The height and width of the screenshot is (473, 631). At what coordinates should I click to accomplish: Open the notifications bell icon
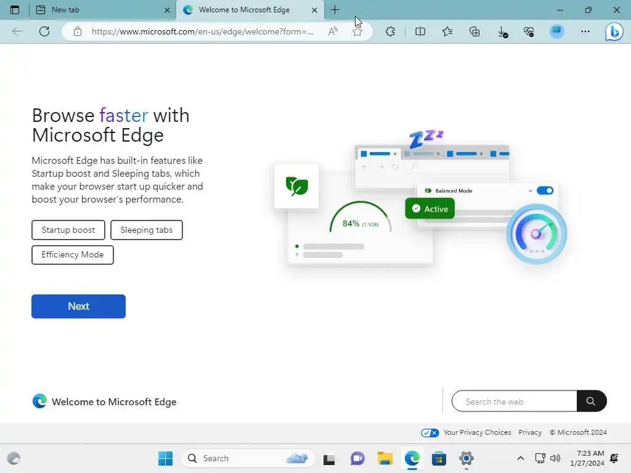614,458
